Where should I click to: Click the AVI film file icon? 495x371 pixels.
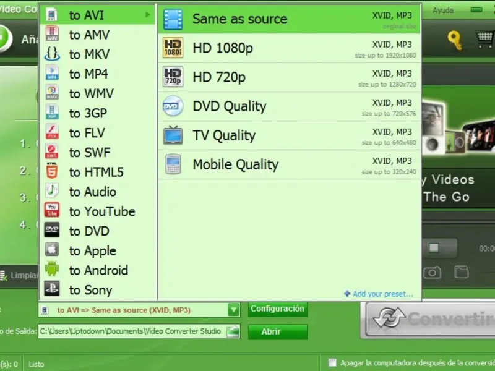tap(52, 14)
